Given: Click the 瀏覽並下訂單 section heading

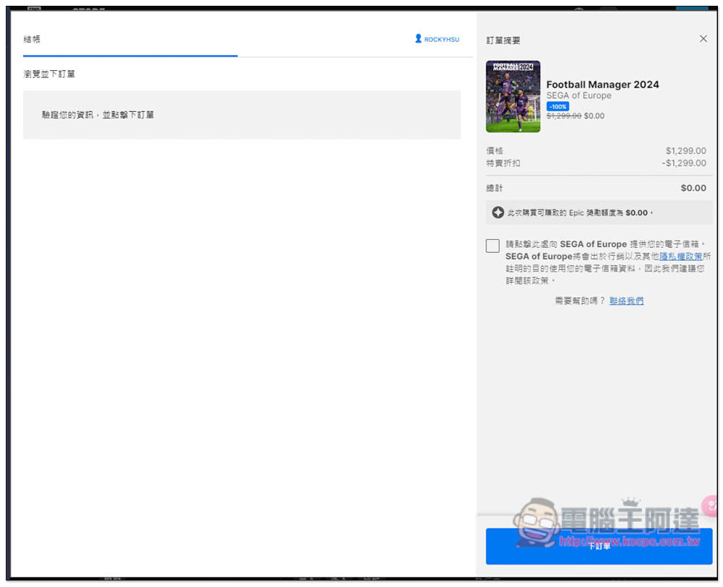Looking at the screenshot, I should 49,74.
